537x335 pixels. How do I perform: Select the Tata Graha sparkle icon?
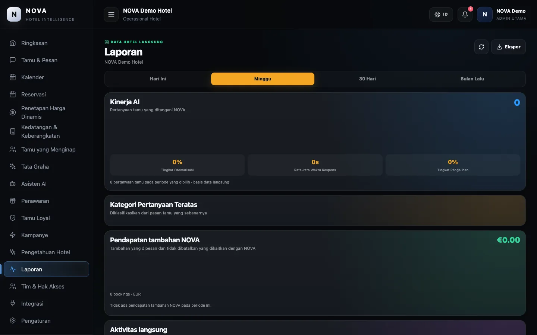click(x=13, y=167)
